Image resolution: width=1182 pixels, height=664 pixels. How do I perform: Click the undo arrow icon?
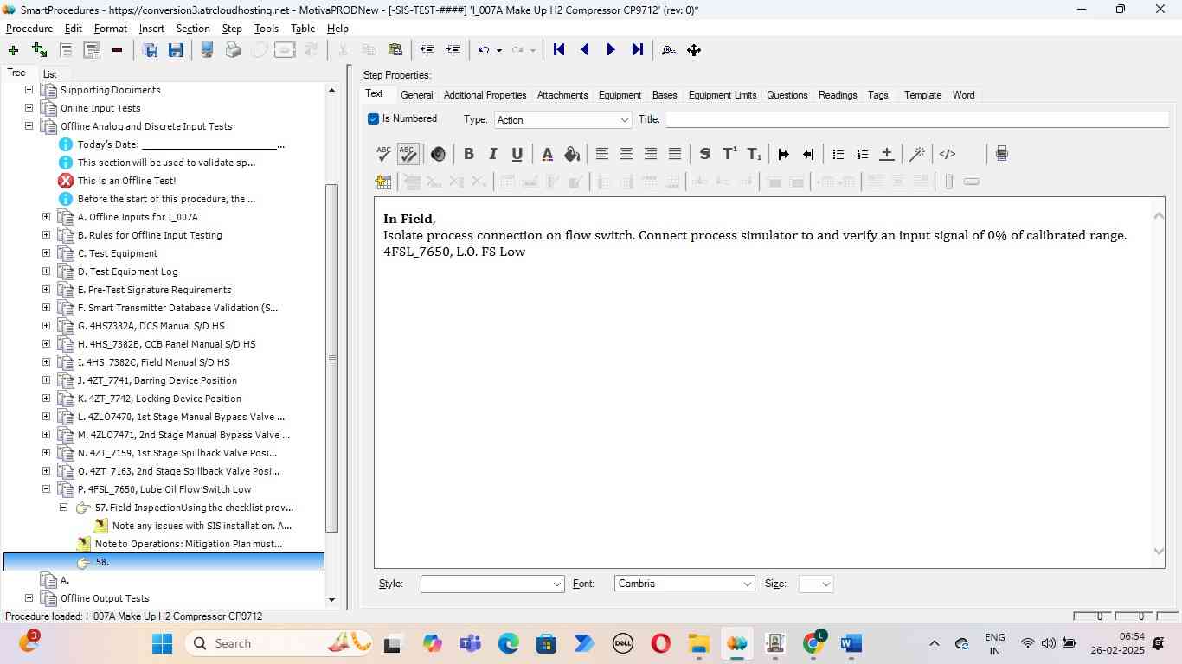(x=484, y=50)
